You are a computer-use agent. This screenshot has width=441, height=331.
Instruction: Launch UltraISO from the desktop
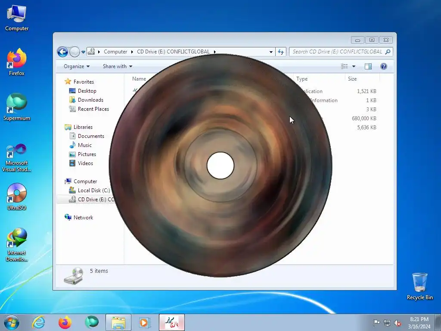[17, 197]
